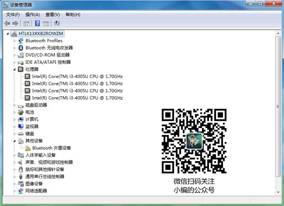Open the 操作(A) menu
This screenshot has width=284, height=206.
click(32, 15)
